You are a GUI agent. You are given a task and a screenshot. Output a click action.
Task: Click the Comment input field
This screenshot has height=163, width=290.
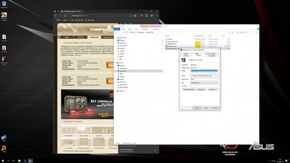point(204,86)
